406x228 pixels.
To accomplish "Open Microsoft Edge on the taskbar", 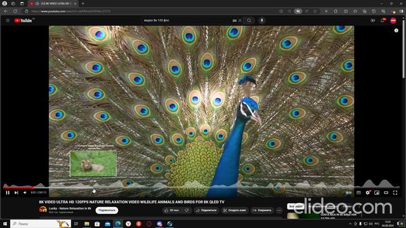I will (x=118, y=224).
